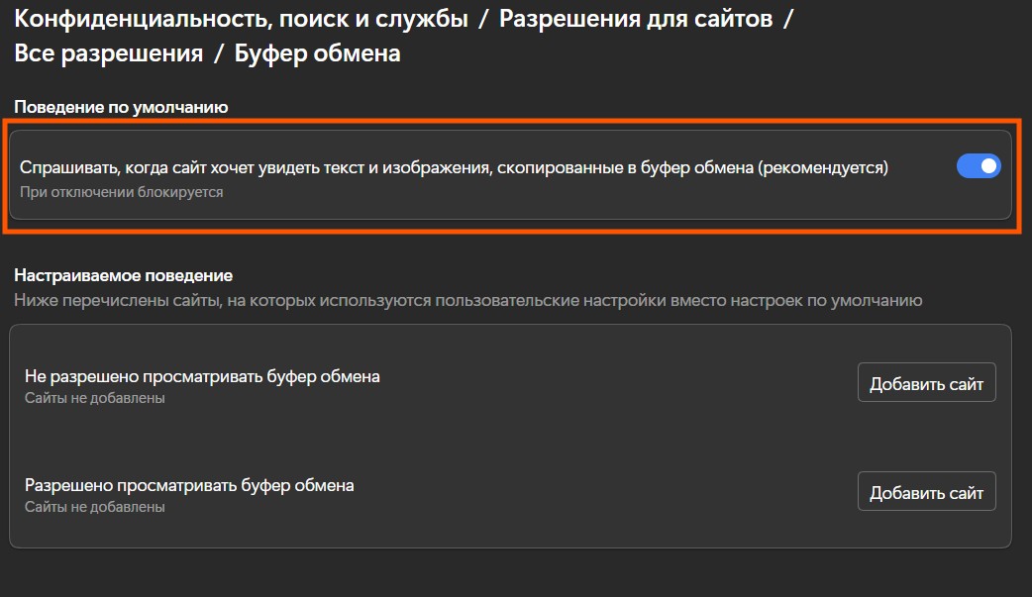Click the slash after 'Разрешения для сайтов'

[x=787, y=18]
